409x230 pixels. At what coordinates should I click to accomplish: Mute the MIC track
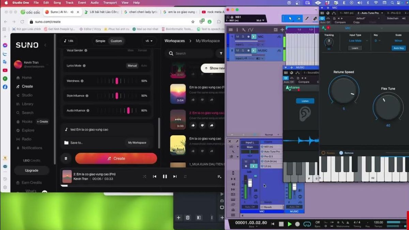238,37
